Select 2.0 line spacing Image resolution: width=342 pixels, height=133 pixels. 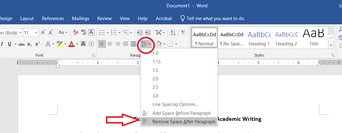[179, 79]
